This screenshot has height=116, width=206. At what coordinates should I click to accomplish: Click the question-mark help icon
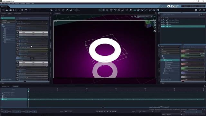[204, 10]
